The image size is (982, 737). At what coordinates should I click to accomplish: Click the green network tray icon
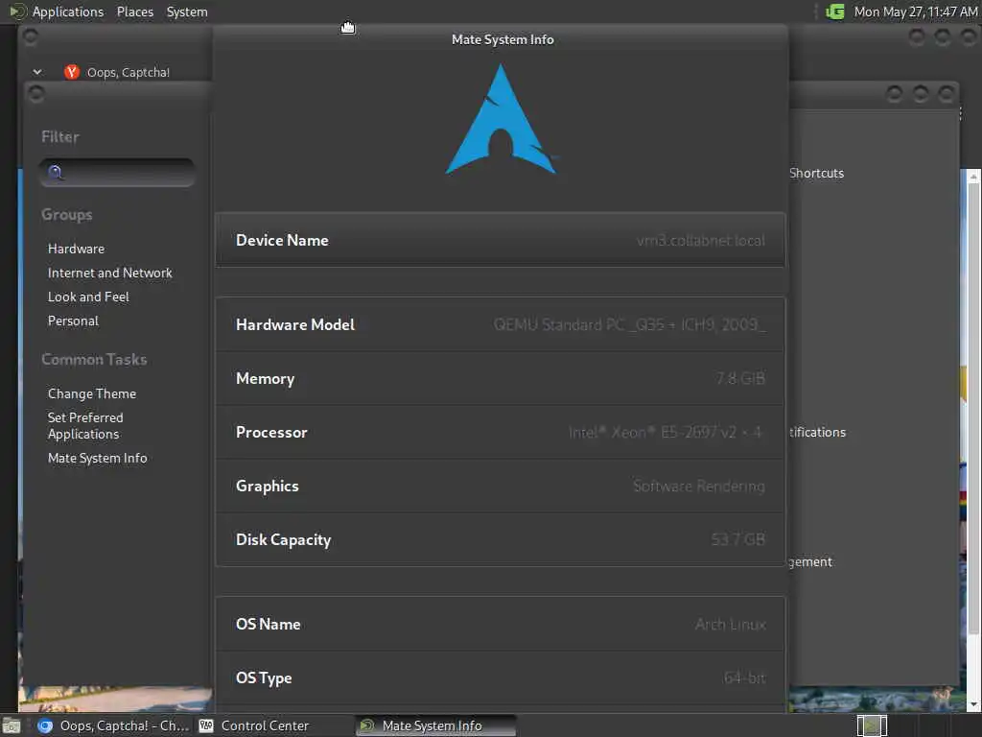(835, 12)
